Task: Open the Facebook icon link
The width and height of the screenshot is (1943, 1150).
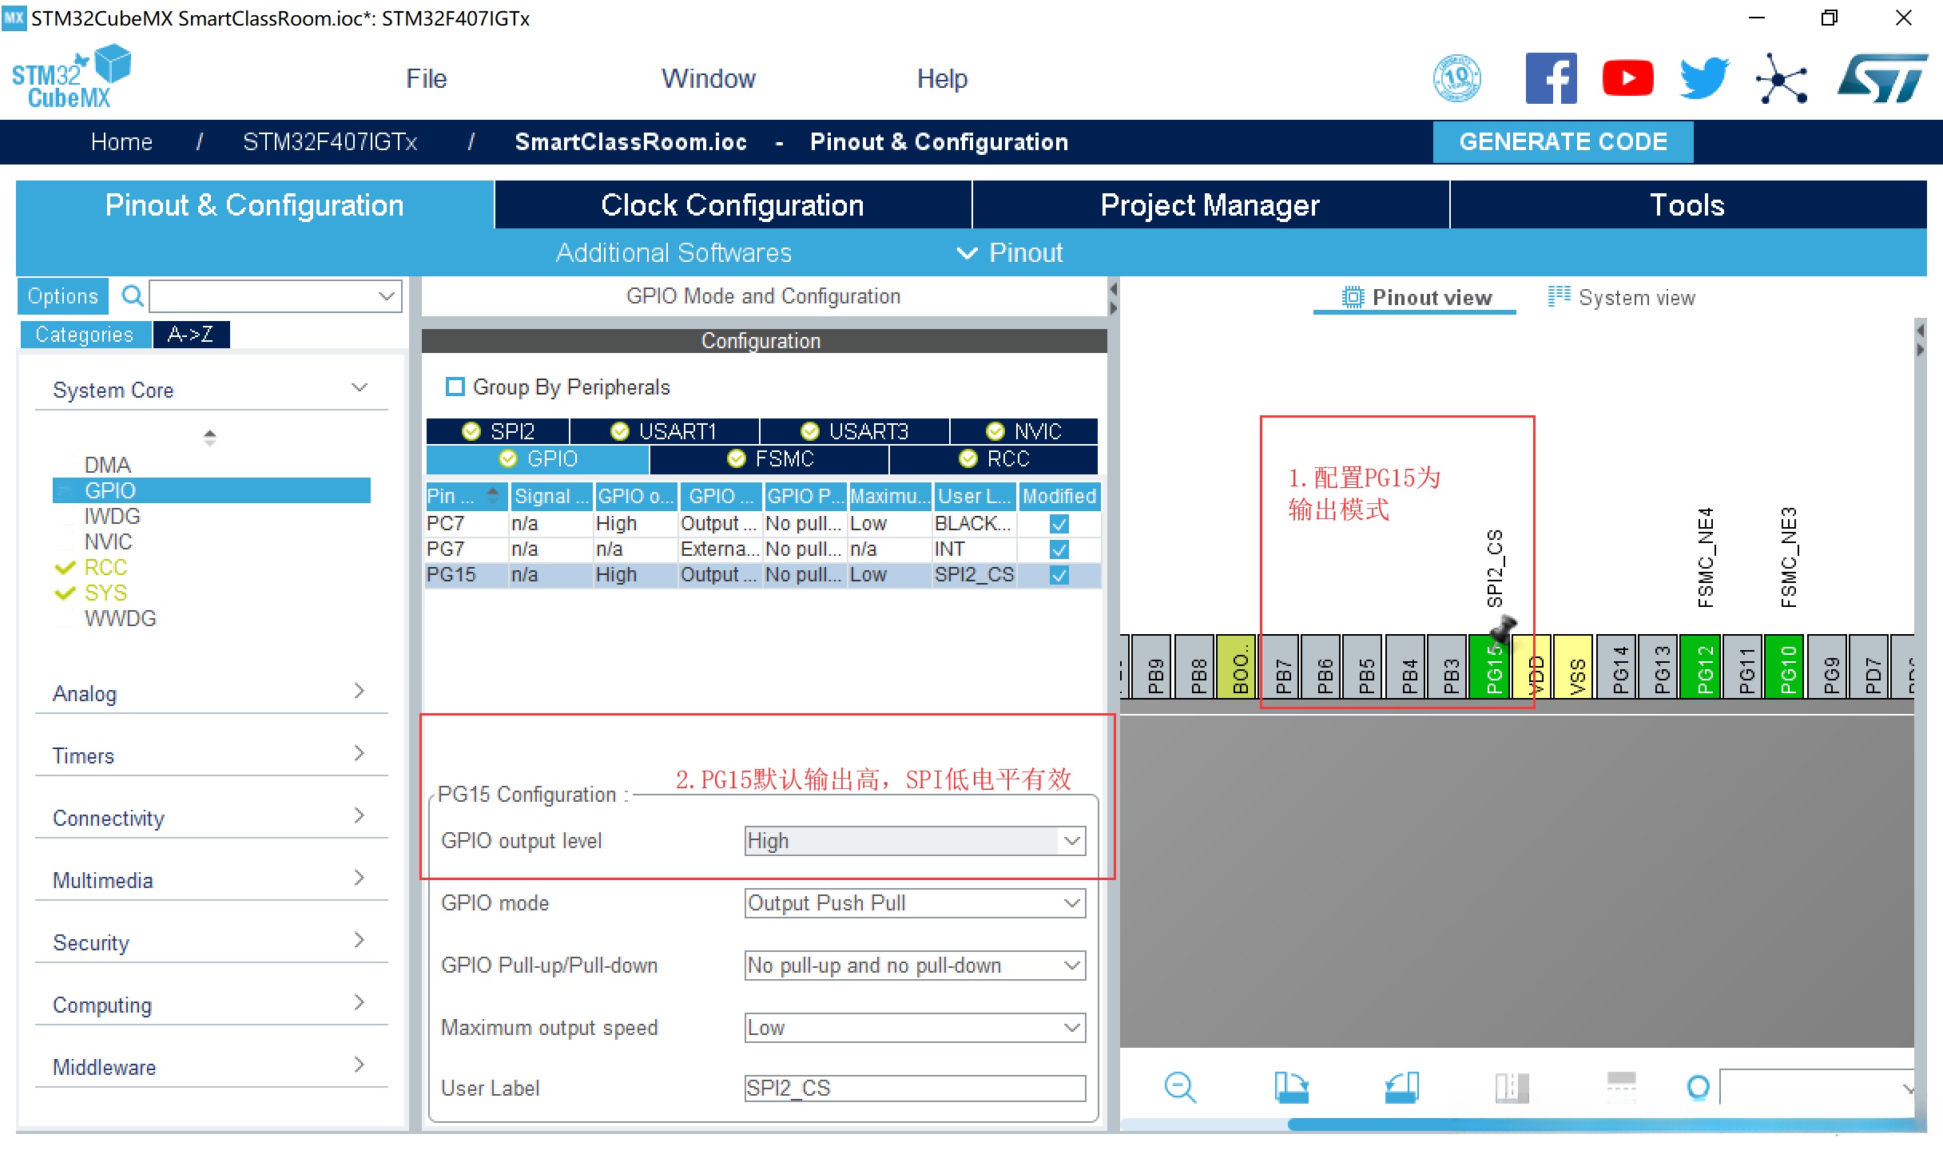Action: click(1550, 78)
